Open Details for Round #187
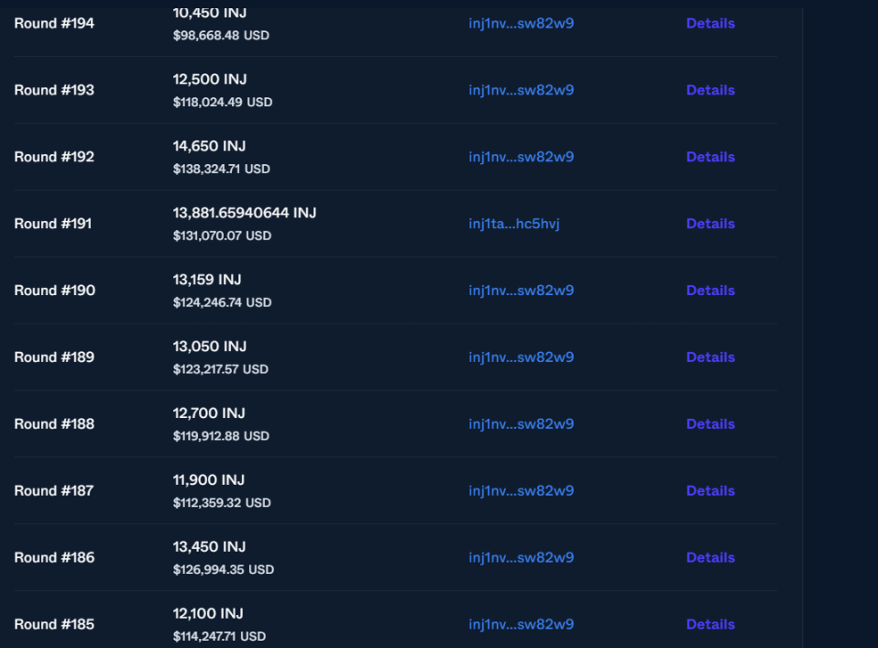 click(x=710, y=491)
